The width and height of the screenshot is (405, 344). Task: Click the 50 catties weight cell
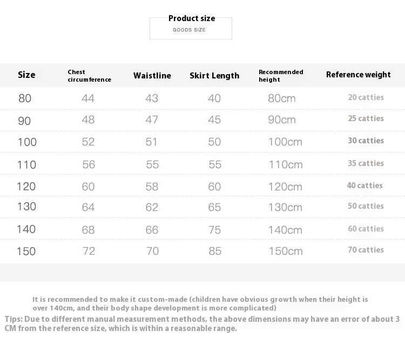tap(366, 206)
